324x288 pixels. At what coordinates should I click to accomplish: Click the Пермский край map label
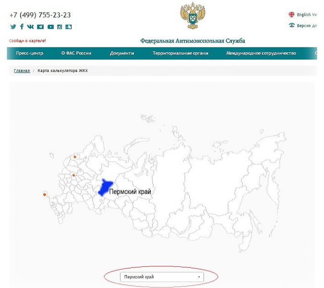130,192
